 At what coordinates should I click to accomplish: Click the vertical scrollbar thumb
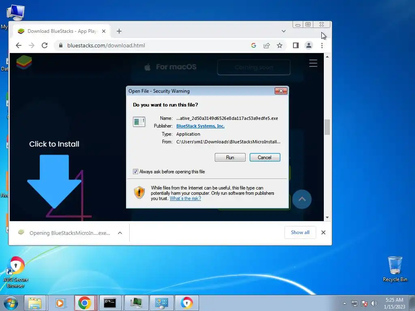tap(327, 127)
